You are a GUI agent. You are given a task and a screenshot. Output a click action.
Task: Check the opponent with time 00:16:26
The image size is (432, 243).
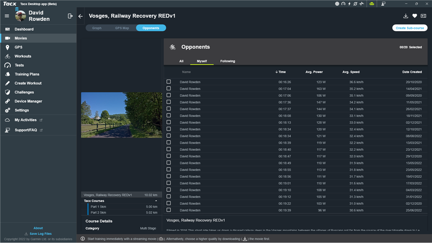(x=169, y=82)
